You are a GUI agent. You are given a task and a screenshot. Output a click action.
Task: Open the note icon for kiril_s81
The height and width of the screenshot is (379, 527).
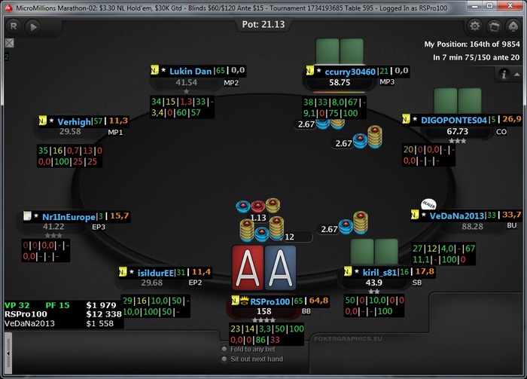tap(348, 271)
